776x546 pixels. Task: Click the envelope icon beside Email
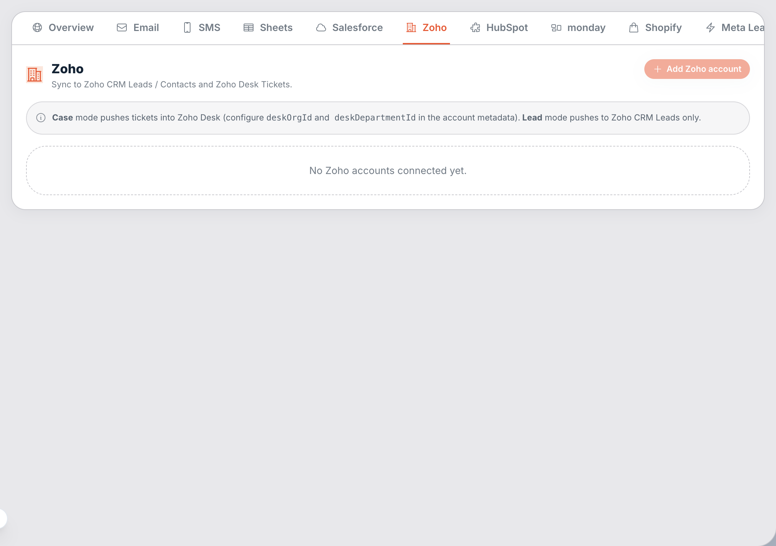(x=122, y=27)
